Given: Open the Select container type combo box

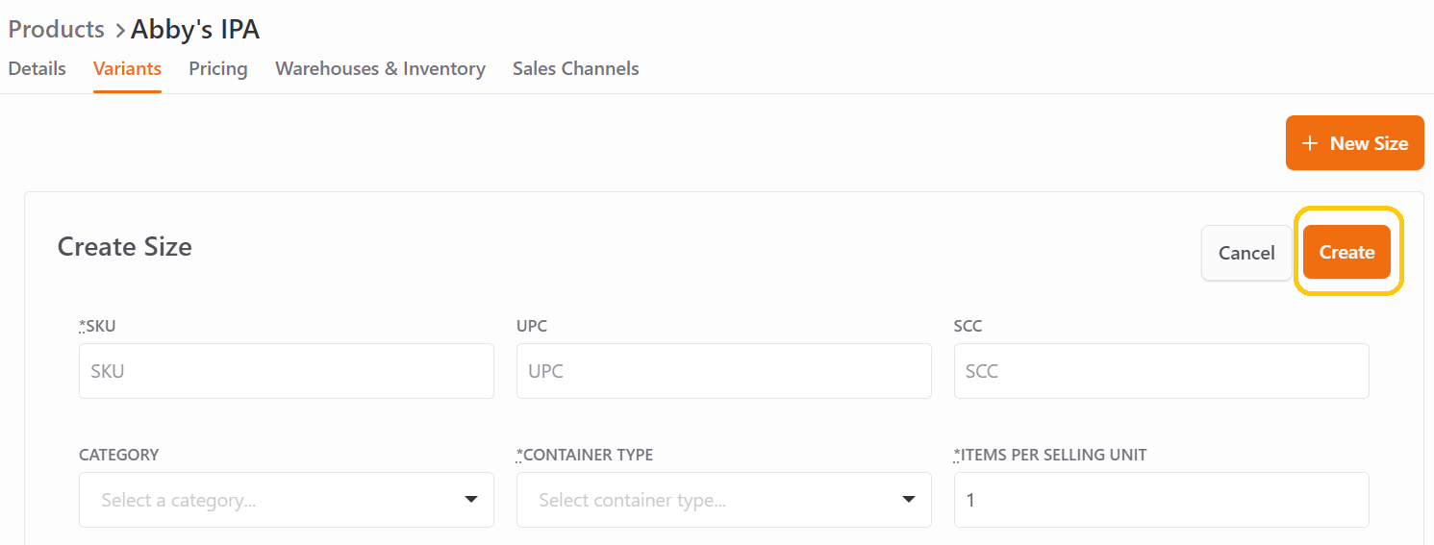Looking at the screenshot, I should 724,500.
